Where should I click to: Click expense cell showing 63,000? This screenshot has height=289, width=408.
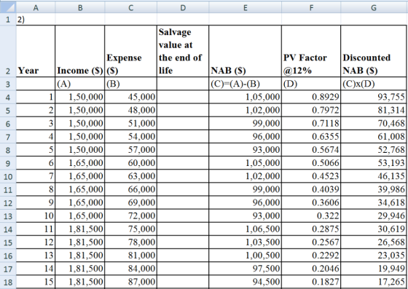tap(131, 176)
